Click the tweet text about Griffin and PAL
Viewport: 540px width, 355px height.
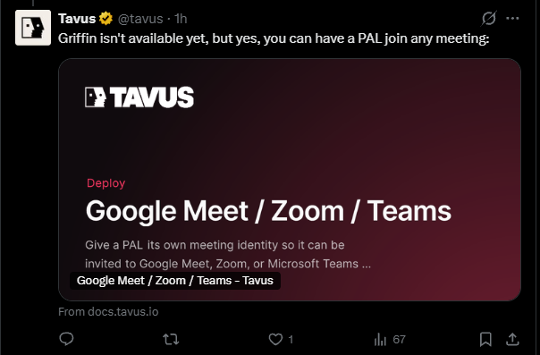[x=274, y=38]
